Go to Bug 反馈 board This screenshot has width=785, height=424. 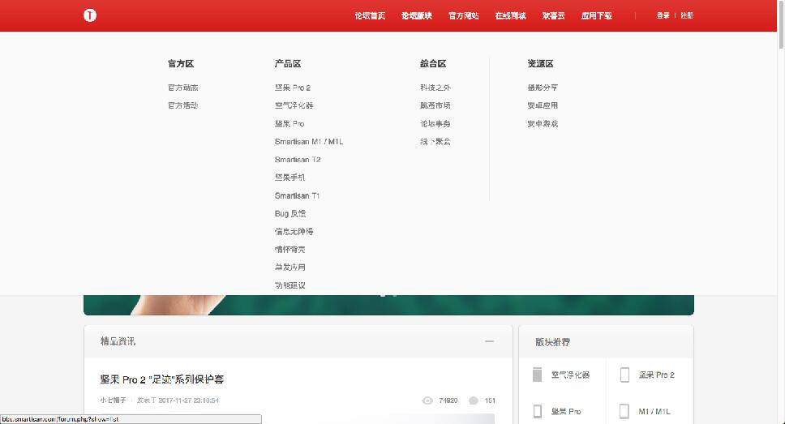click(x=290, y=213)
